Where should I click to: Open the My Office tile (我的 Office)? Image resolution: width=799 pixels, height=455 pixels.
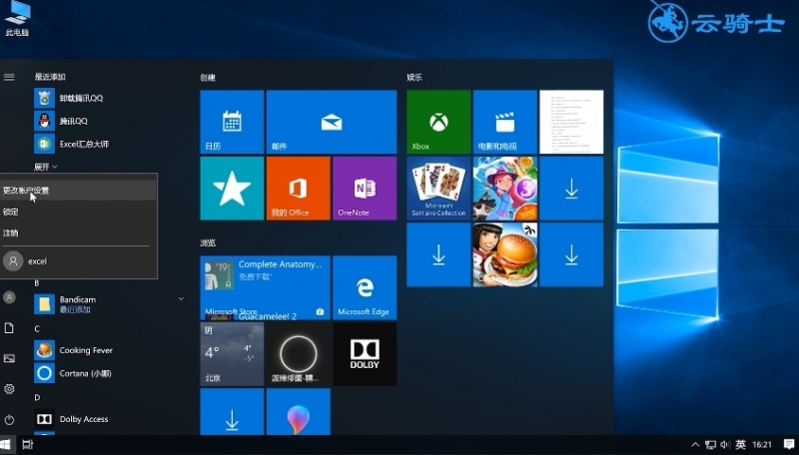[x=298, y=189]
